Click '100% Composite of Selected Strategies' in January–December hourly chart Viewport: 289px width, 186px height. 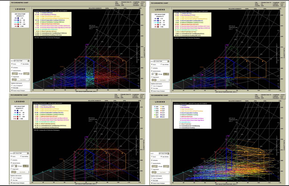[47, 38]
